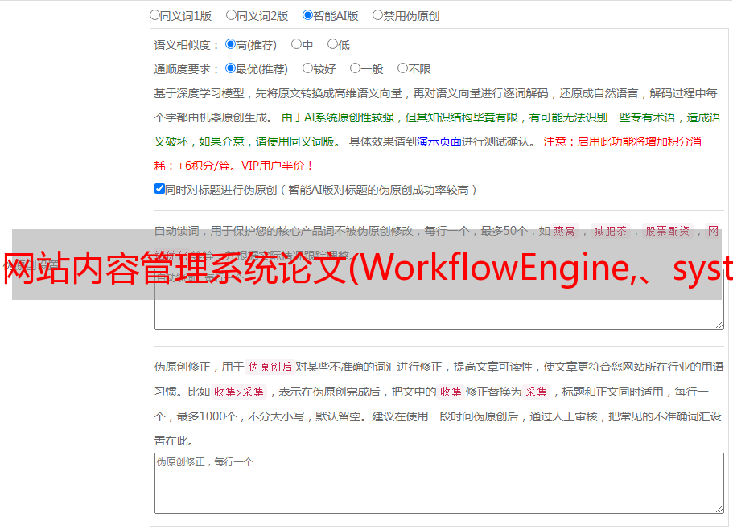Click resize grip of 伪原创修正 textarea

tap(719, 509)
